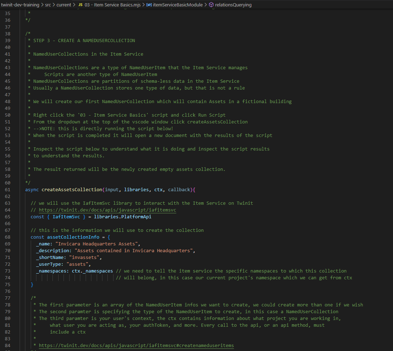Click the _userType property key

[49, 264]
